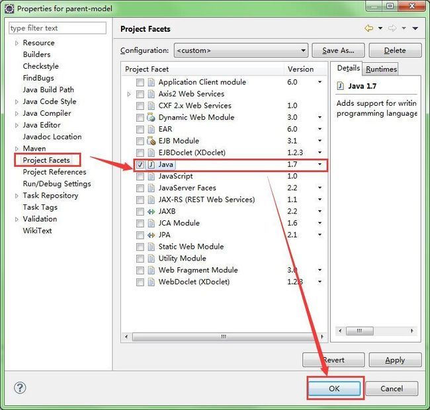This screenshot has height=410, width=430.
Task: Click the Cancel button
Action: 392,388
